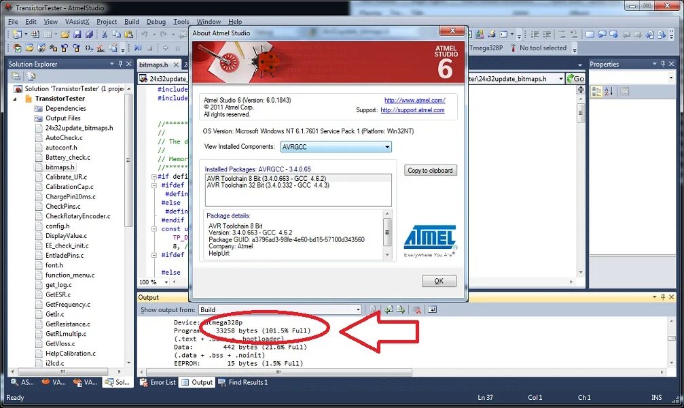The width and height of the screenshot is (684, 408).
Task: Select AVR Toolchain 32 Bit package entry
Action: click(268, 185)
